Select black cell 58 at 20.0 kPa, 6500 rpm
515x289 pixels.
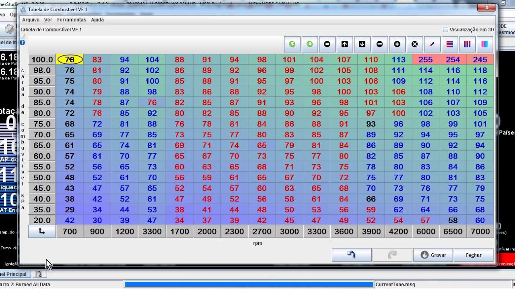[x=453, y=220]
